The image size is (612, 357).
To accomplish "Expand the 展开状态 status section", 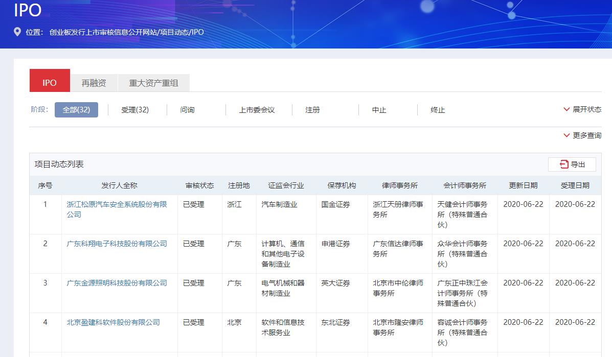I will 582,109.
